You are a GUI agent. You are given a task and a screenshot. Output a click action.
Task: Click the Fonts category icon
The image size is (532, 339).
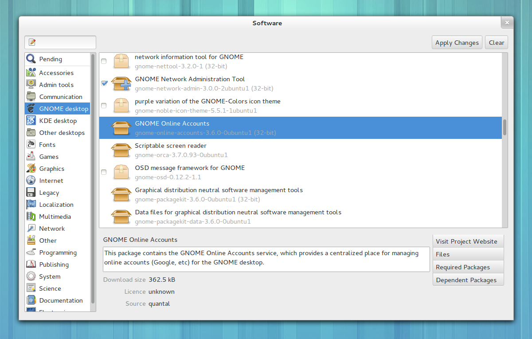click(31, 144)
